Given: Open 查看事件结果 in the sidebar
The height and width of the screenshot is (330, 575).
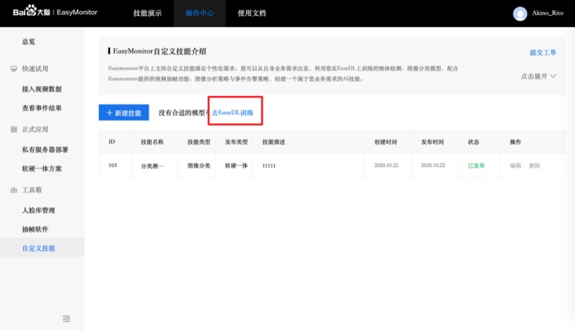Looking at the screenshot, I should pyautogui.click(x=42, y=108).
